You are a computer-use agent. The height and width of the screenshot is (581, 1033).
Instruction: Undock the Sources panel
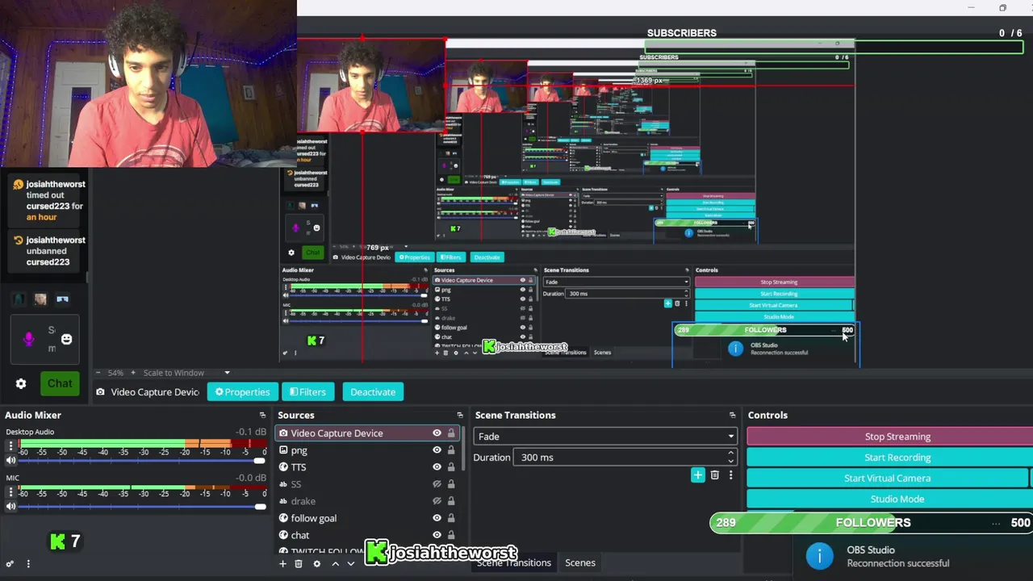click(x=460, y=416)
